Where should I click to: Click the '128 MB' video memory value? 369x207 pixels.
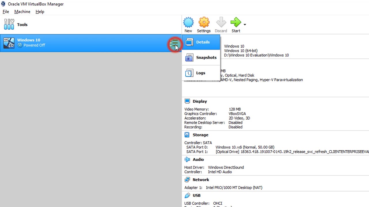tap(235, 109)
